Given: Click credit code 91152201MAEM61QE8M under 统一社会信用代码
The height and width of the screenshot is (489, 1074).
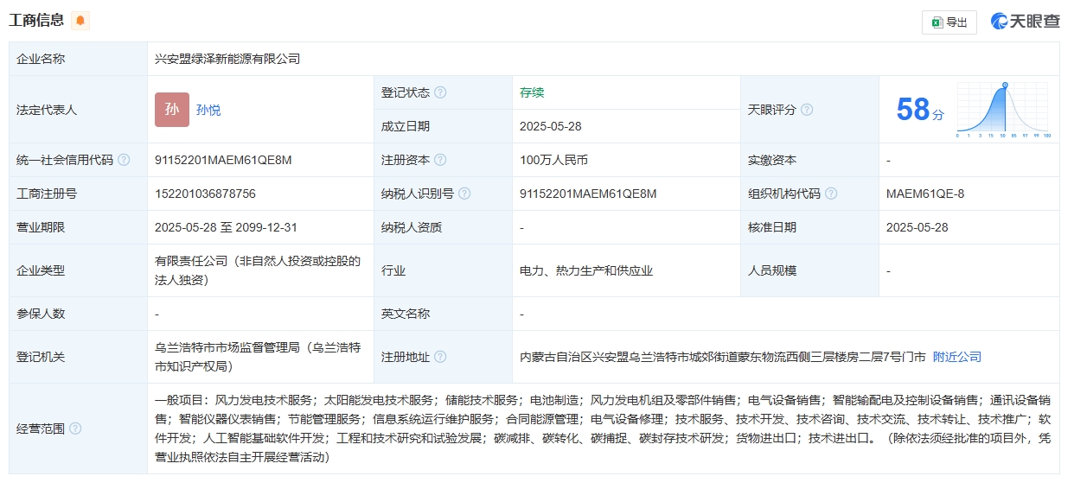Looking at the screenshot, I should pos(223,160).
